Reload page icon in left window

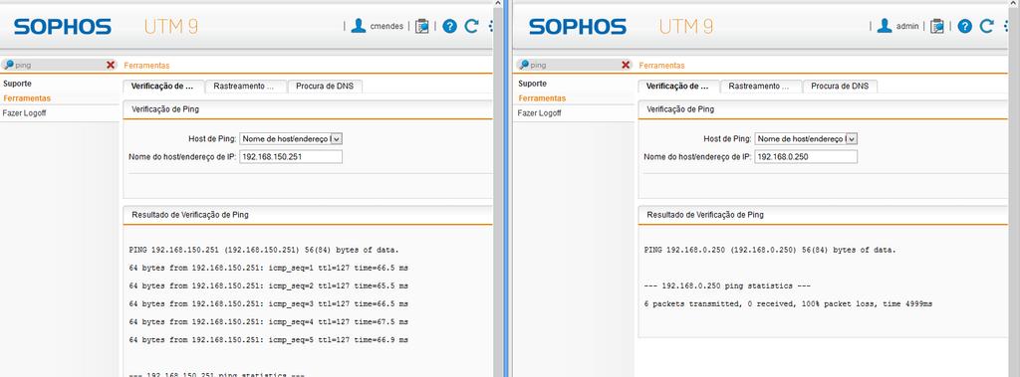[472, 26]
